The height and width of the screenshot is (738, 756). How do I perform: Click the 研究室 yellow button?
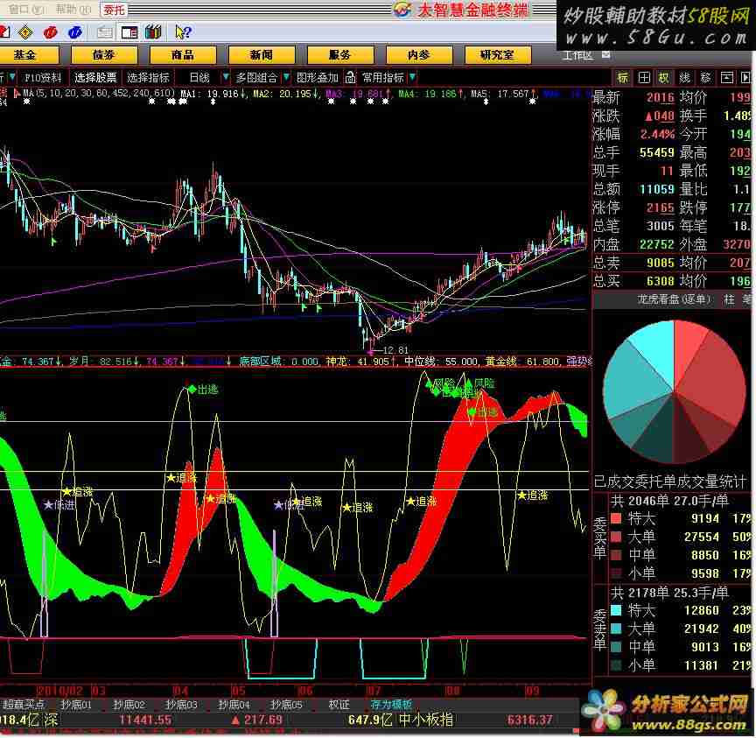[x=497, y=54]
